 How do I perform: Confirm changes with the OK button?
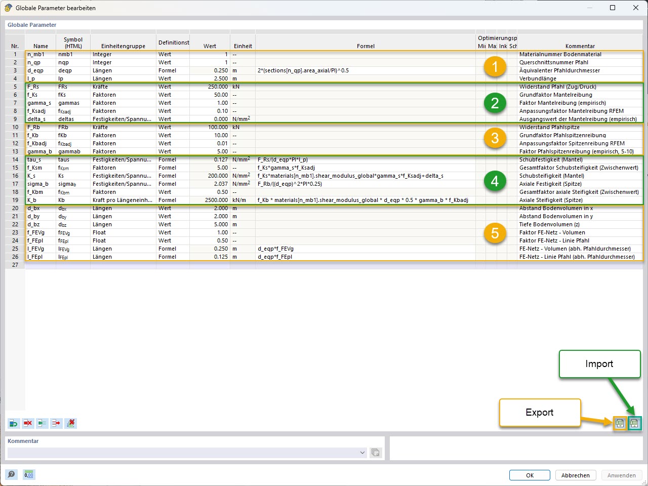click(530, 475)
